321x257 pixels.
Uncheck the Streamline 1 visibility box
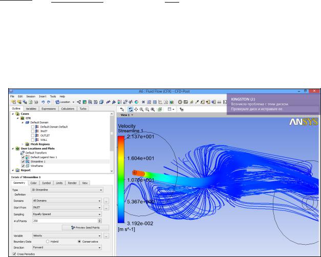[x=23, y=162]
